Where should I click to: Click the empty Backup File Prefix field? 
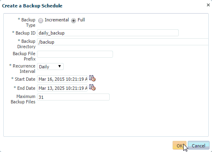[75, 54]
